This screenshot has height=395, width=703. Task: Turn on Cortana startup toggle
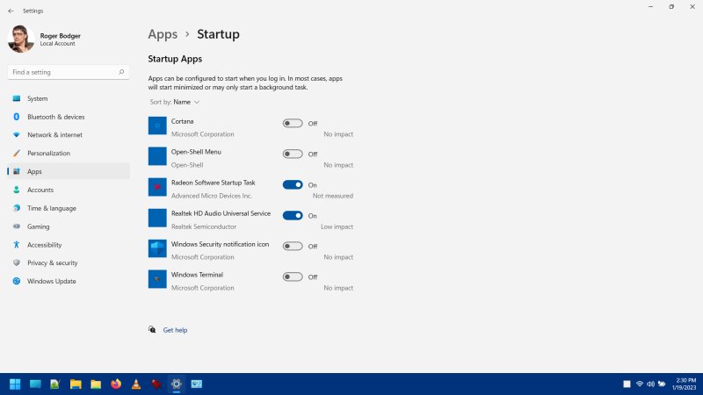(293, 123)
